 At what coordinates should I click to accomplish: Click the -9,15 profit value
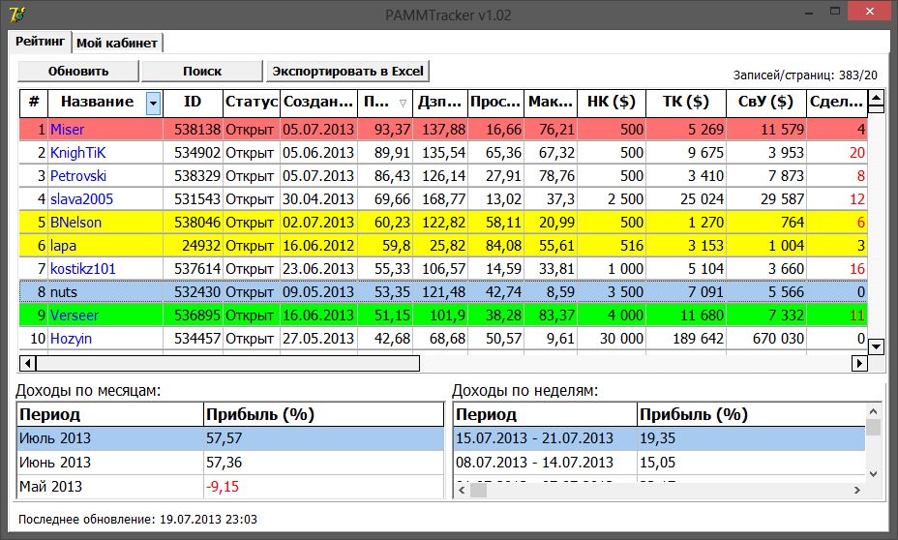[223, 487]
